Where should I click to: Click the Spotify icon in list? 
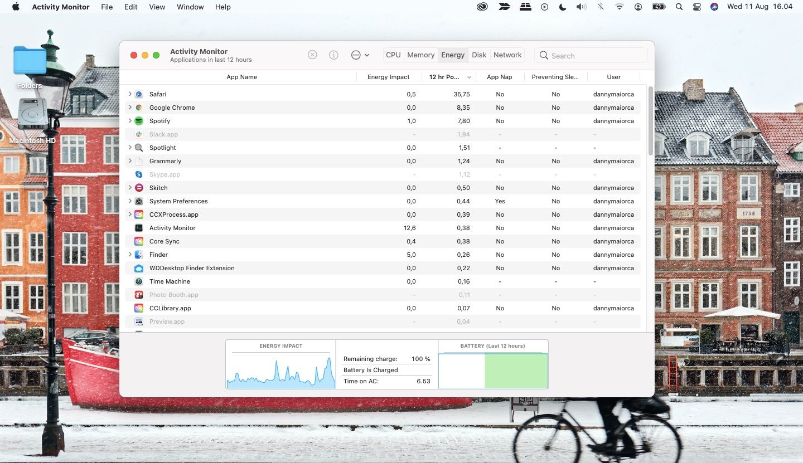click(139, 121)
